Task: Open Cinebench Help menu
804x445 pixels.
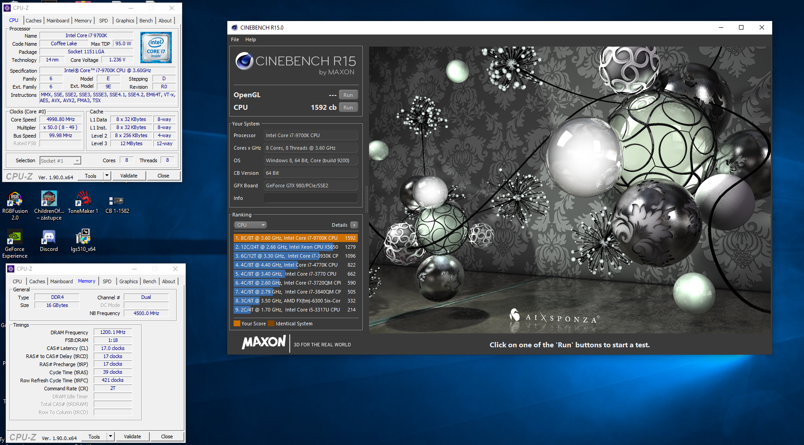Action: [x=251, y=39]
